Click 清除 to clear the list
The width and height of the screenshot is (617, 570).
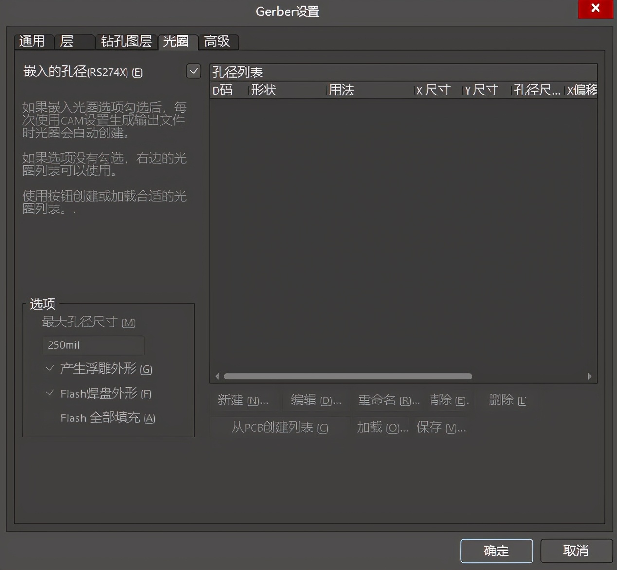pyautogui.click(x=447, y=400)
